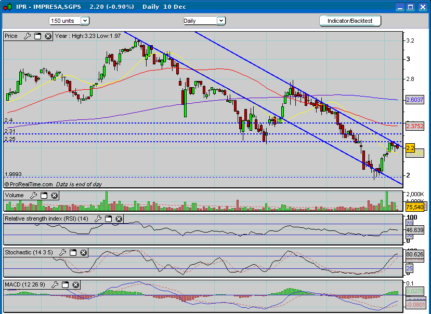Open MACD settings wrench icon
The width and height of the screenshot is (431, 314).
55,285
